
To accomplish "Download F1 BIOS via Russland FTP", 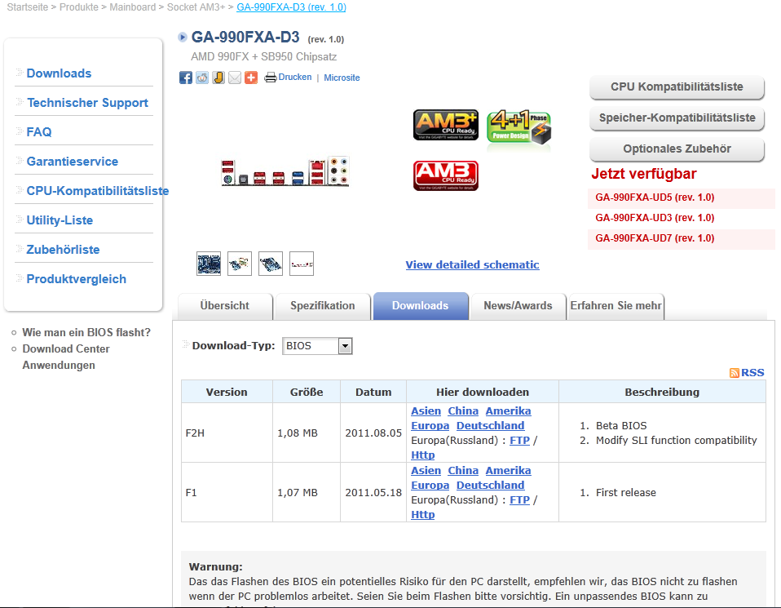I will pos(519,500).
